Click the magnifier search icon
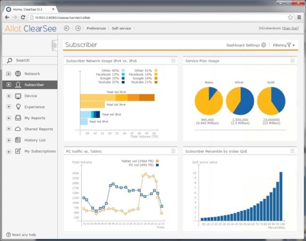The width and height of the screenshot is (306, 241). (x=10, y=61)
